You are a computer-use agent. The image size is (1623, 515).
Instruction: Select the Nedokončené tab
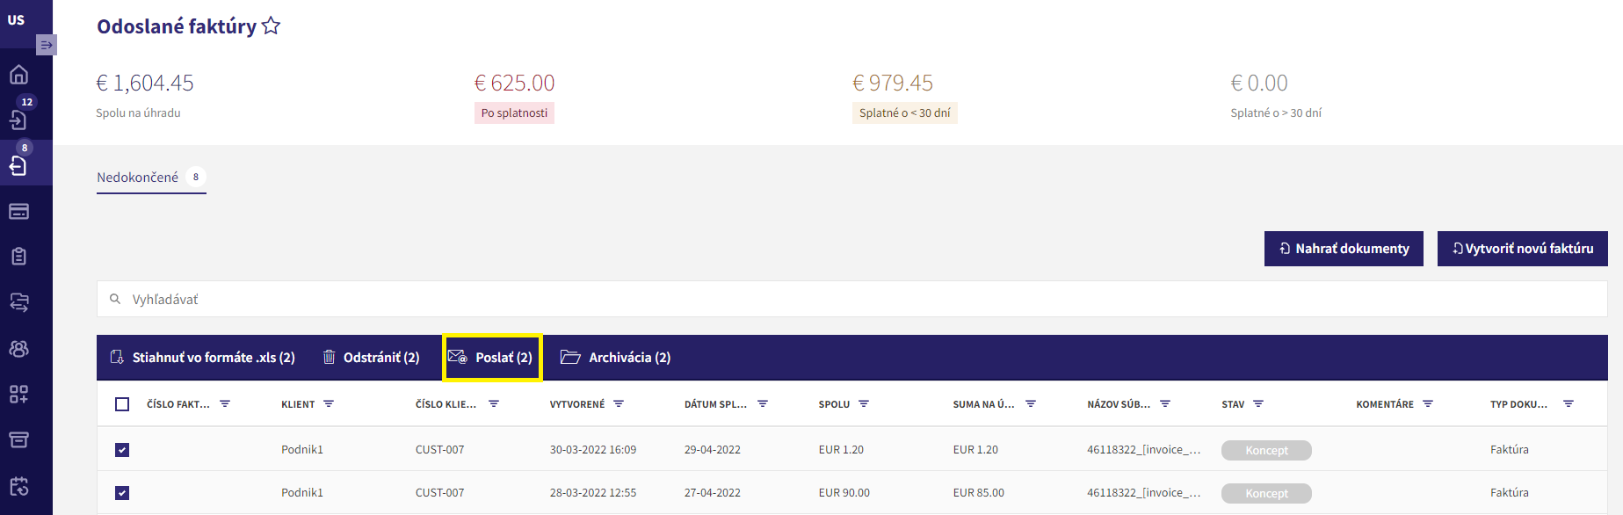pos(138,178)
